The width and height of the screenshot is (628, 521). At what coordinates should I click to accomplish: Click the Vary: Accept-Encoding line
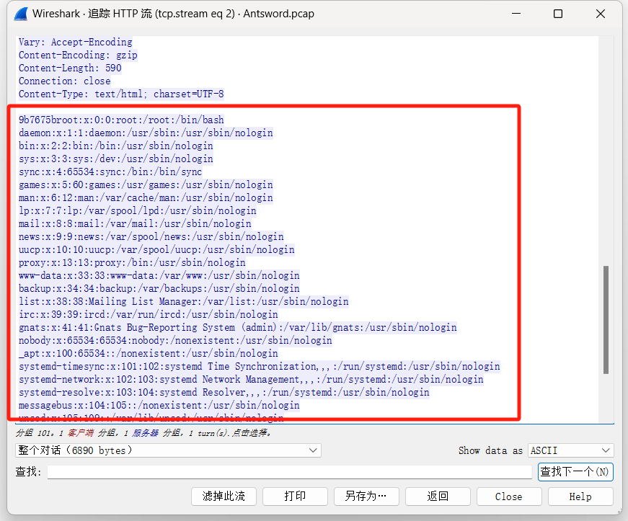[75, 42]
